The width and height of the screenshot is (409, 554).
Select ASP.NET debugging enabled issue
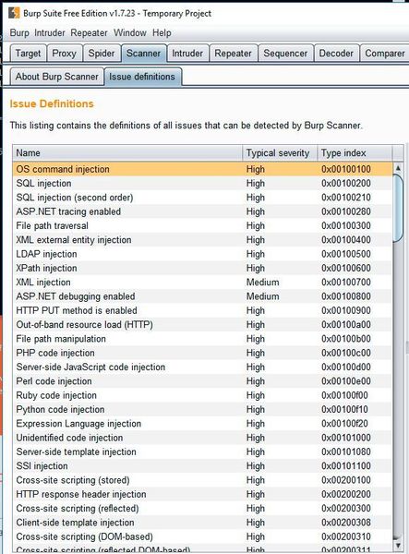pos(202,296)
